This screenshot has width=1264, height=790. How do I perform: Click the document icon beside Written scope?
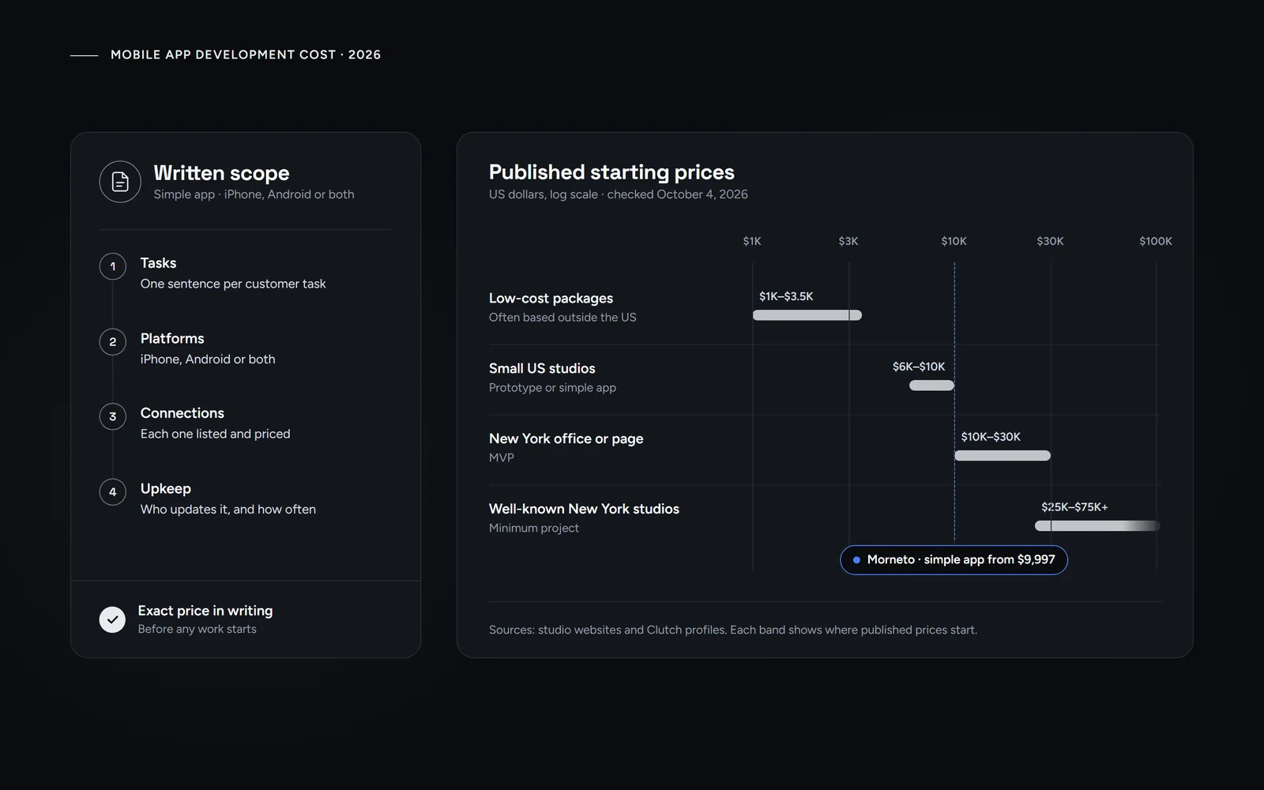[120, 182]
